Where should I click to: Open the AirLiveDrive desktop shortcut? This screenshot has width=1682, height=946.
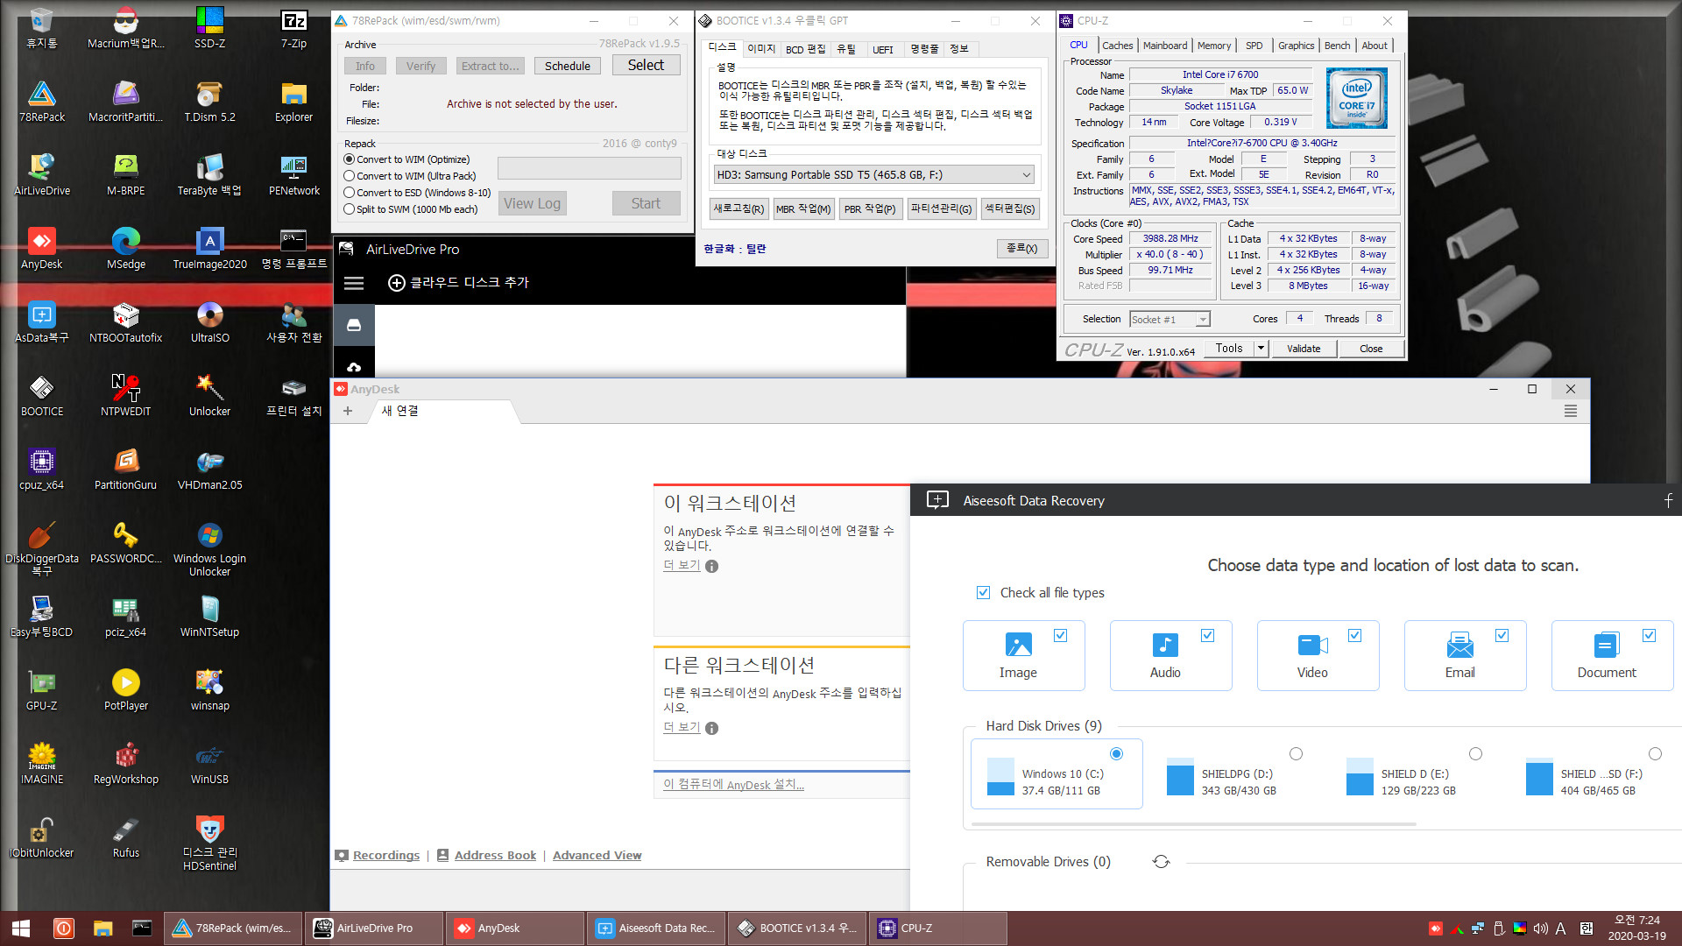coord(42,174)
